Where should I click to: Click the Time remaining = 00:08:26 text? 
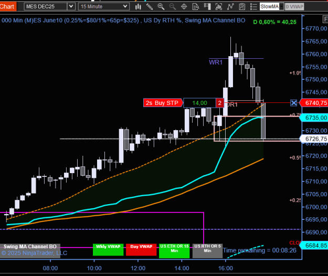260,250
